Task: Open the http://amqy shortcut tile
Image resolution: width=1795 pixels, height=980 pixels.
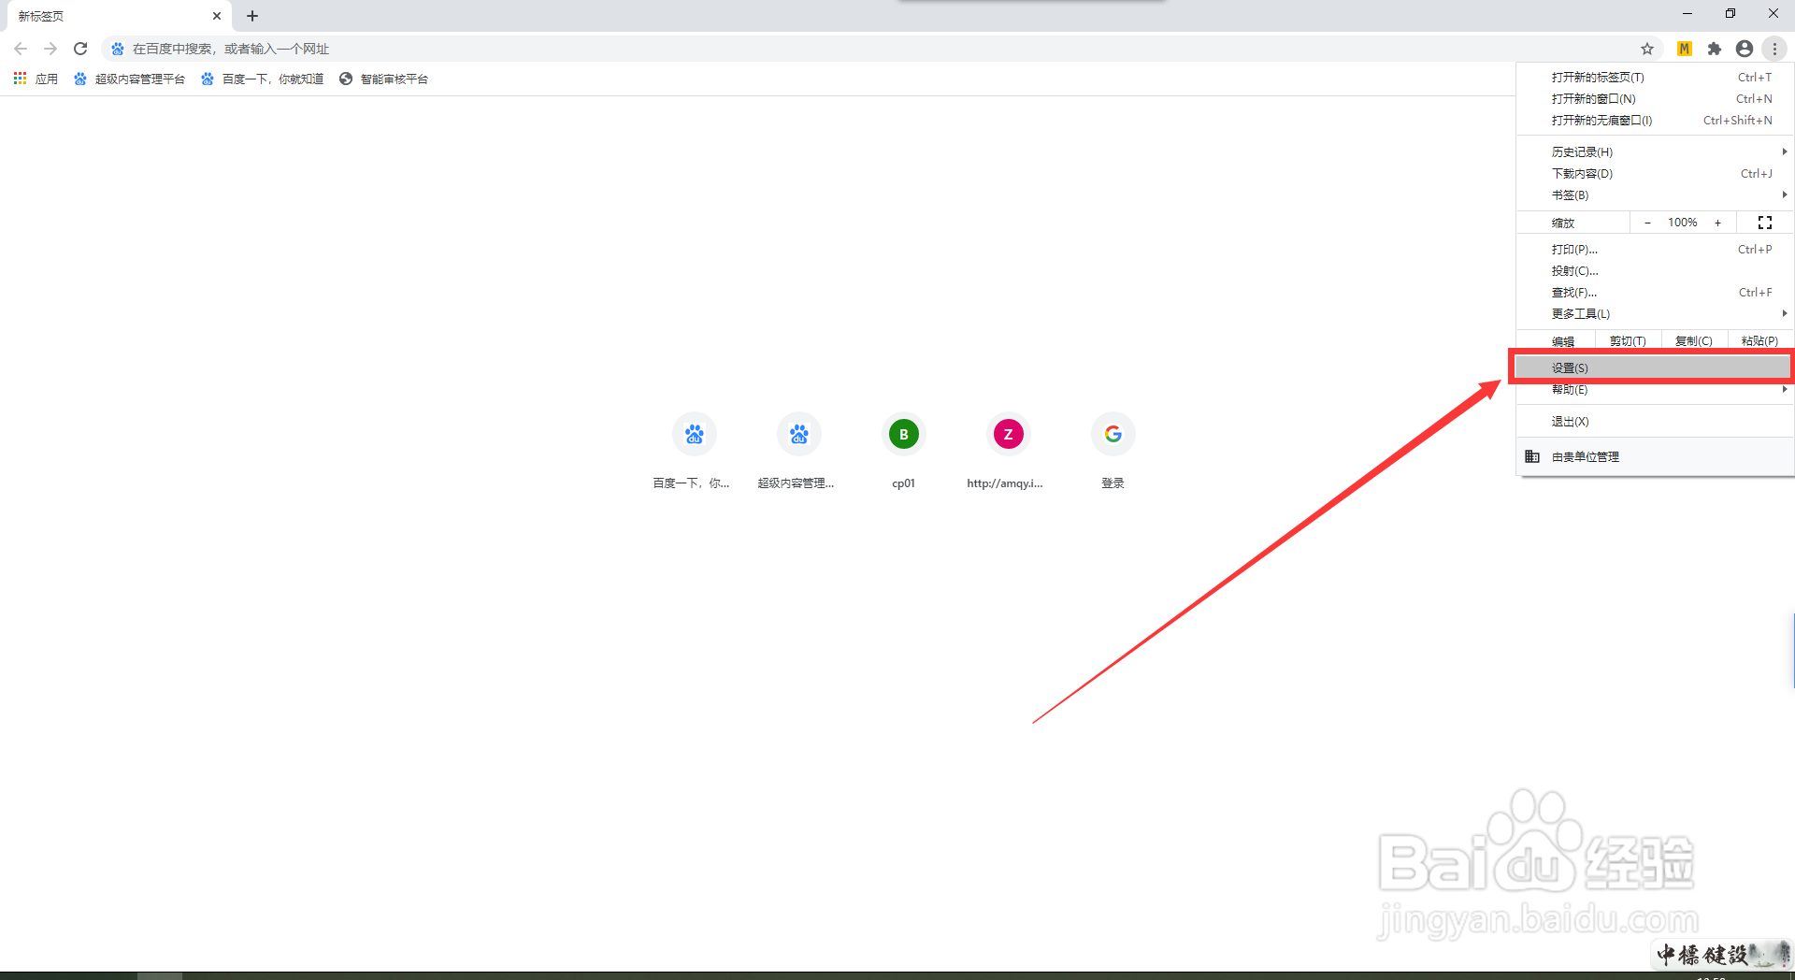Action: coord(1008,453)
